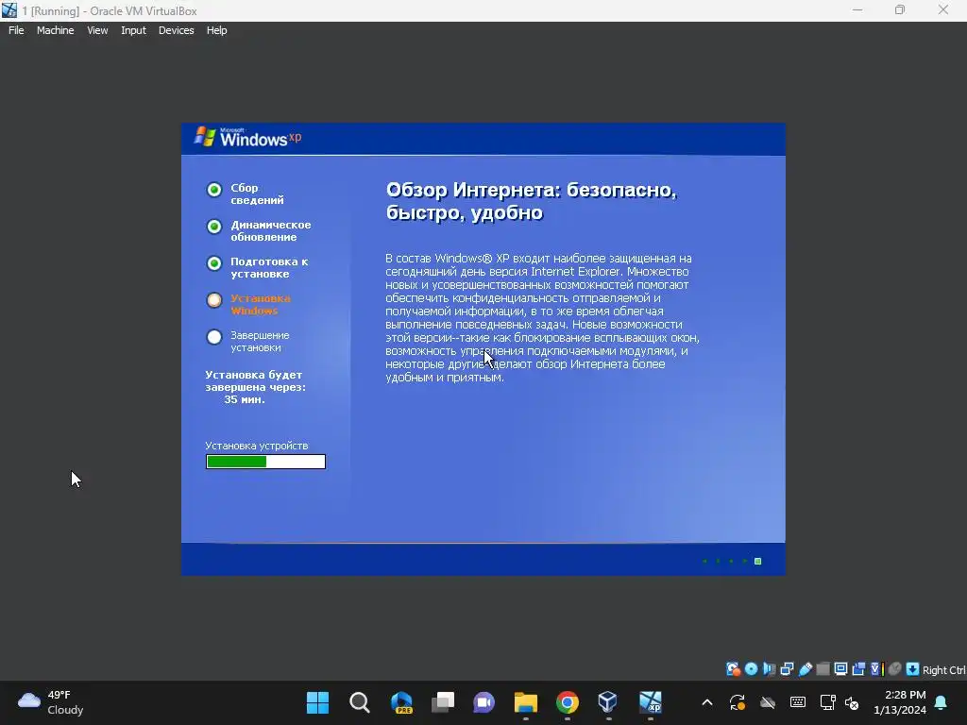
Task: Open Google Chrome from taskbar
Action: [x=568, y=702]
